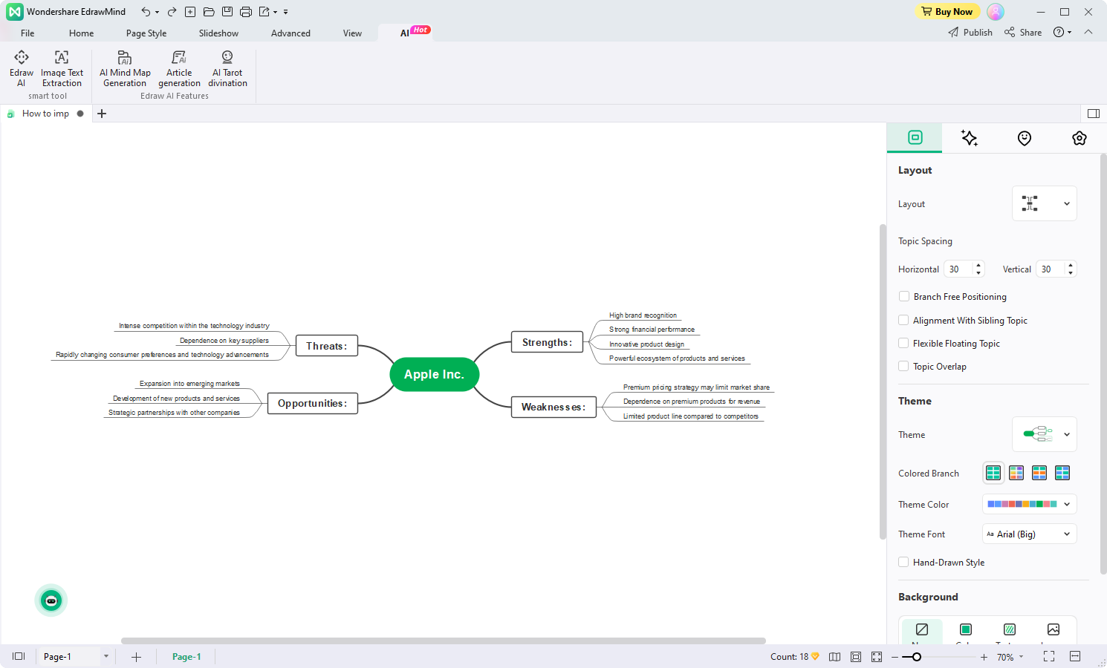Open a file using the folder icon
Screen dimensions: 1107x668
[209, 12]
